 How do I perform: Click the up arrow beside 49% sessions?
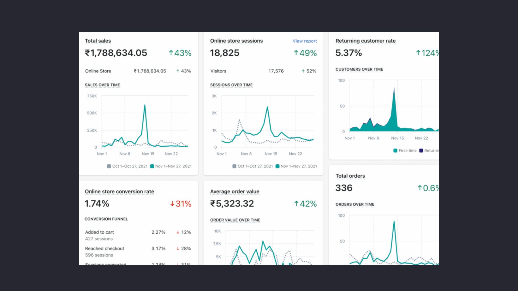coord(296,53)
